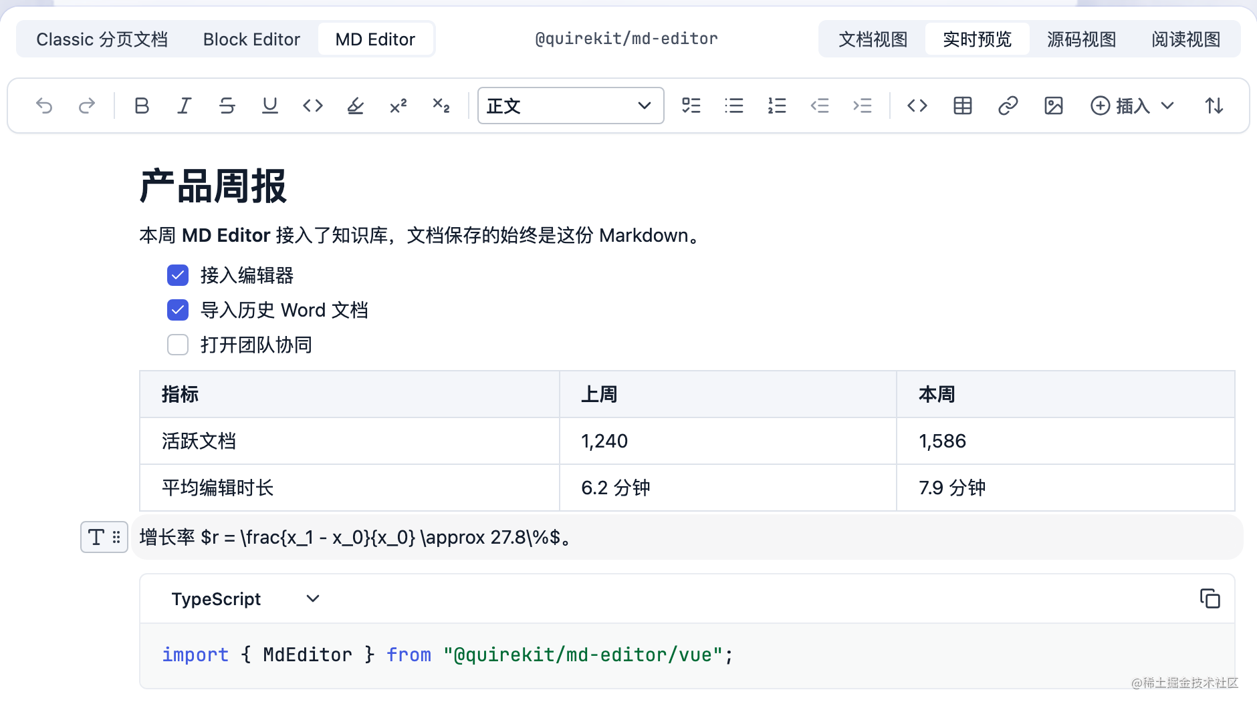
Task: Open the 正文 paragraph style dropdown
Action: [571, 106]
